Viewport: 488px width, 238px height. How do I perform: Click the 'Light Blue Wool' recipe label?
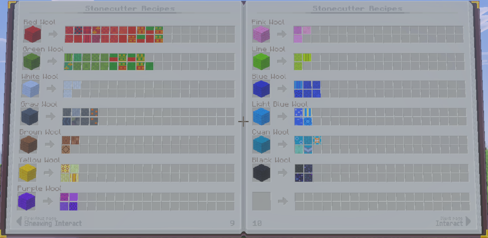click(x=280, y=104)
